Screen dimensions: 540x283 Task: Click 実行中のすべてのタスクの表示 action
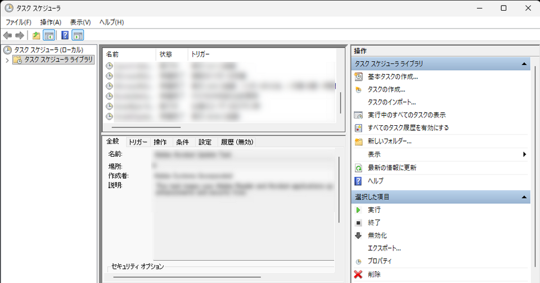click(407, 115)
